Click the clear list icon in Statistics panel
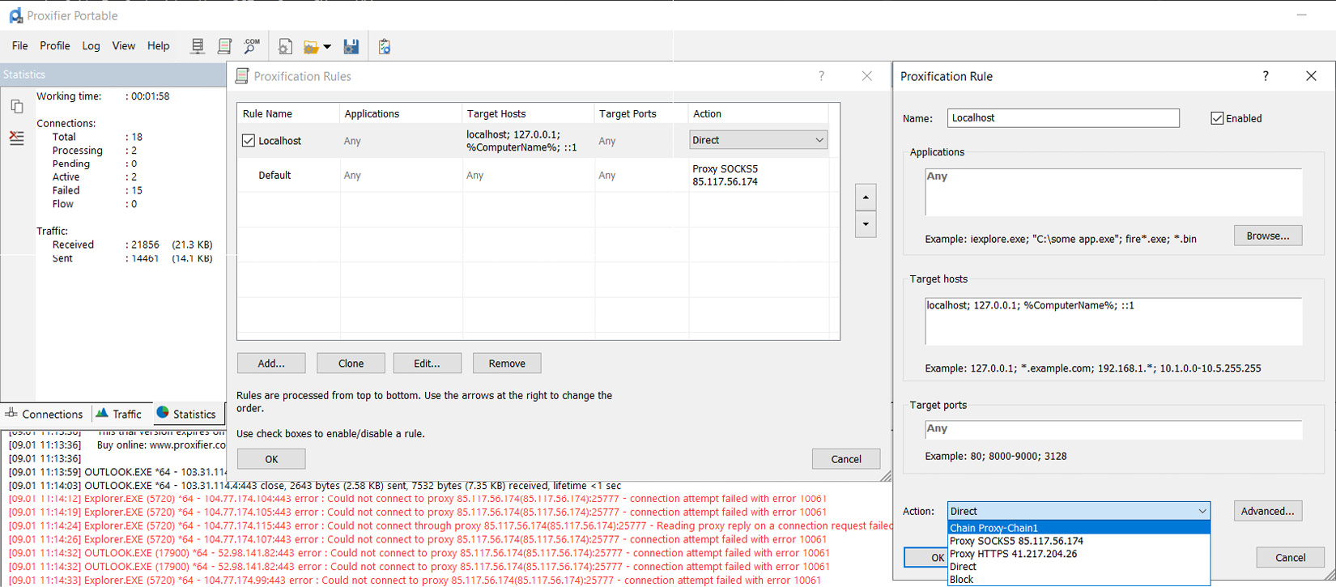The height and width of the screenshot is (587, 1336). tap(16, 138)
